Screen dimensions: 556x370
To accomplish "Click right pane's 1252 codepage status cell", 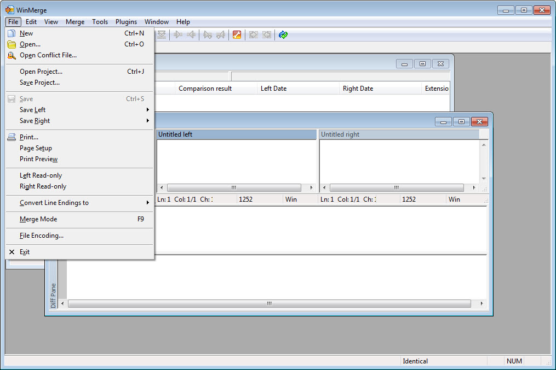I will pos(423,199).
